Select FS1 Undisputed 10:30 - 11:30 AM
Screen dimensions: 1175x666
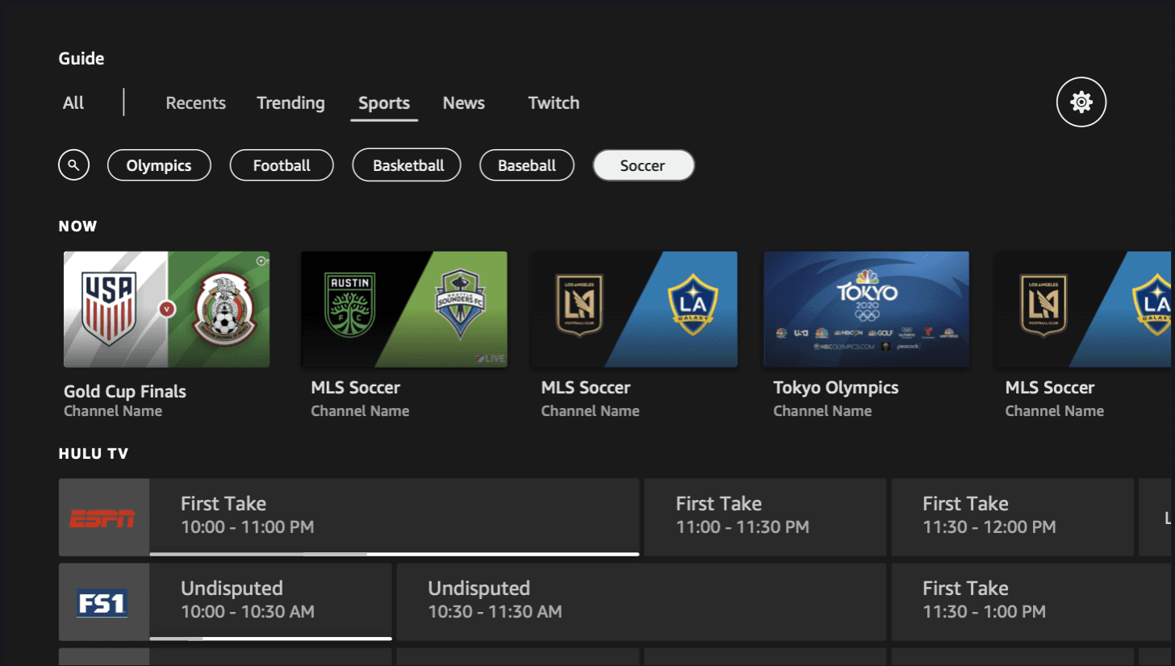click(642, 602)
